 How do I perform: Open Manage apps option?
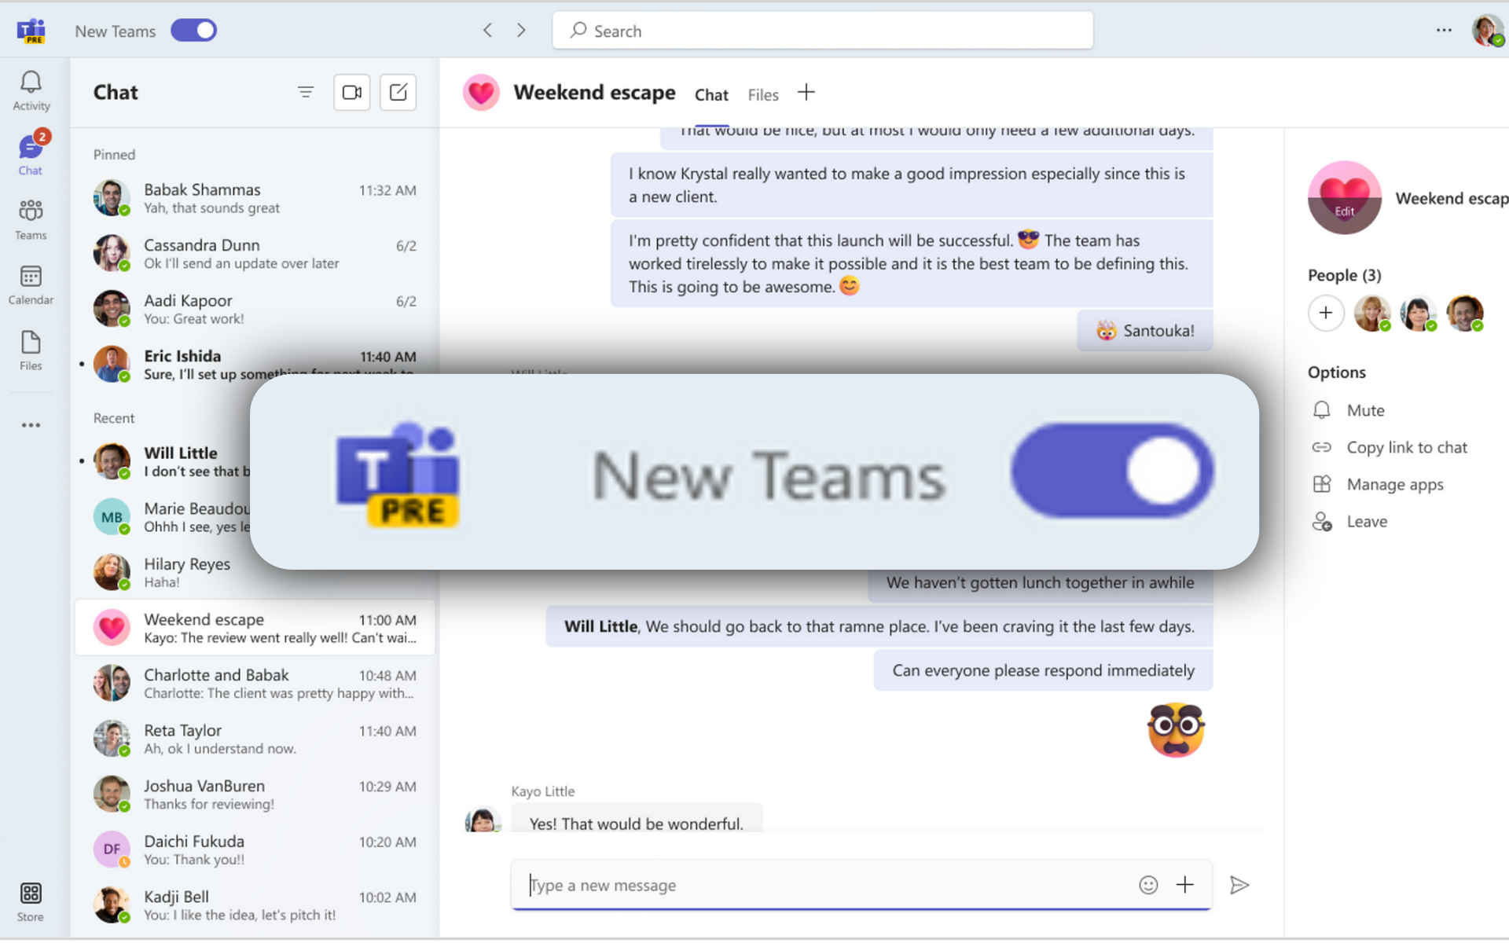pos(1378,484)
